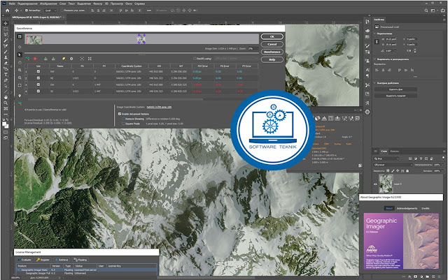Click the globe icon in the Geographic Imager panel
The height and width of the screenshot is (280, 448).
(317, 118)
